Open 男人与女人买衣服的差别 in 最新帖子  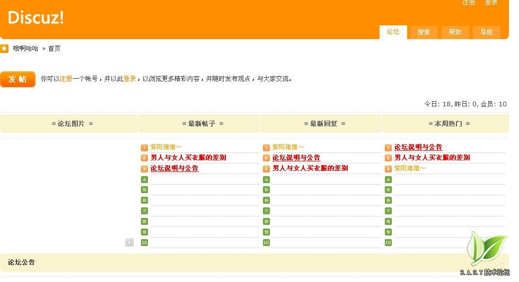click(x=188, y=158)
